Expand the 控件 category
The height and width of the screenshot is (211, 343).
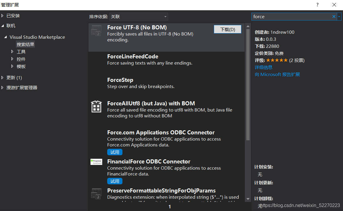pyautogui.click(x=12, y=59)
